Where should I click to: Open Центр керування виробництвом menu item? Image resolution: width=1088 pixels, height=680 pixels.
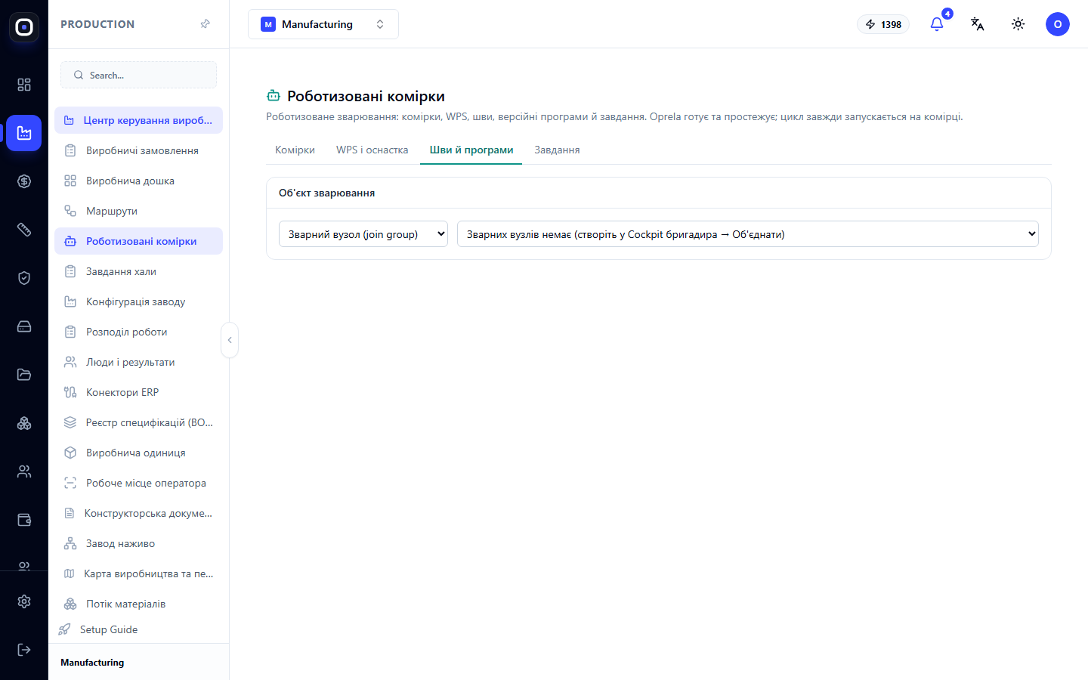coord(139,120)
